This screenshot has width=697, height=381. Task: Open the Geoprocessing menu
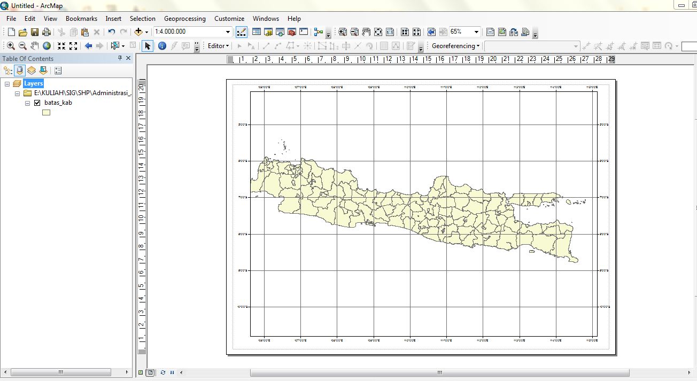coord(185,18)
